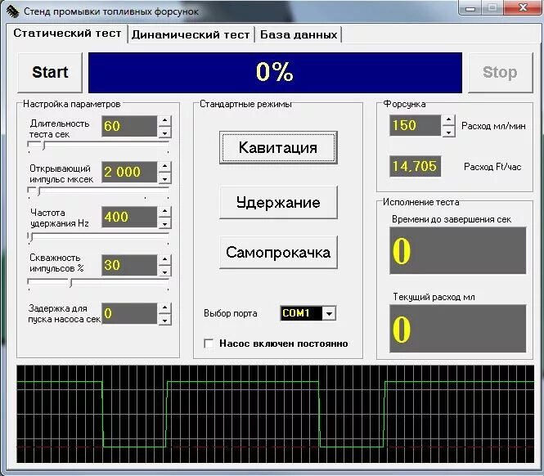Click the Текущий расход мл display
Viewport: 544px width, 476px height.
click(x=458, y=329)
